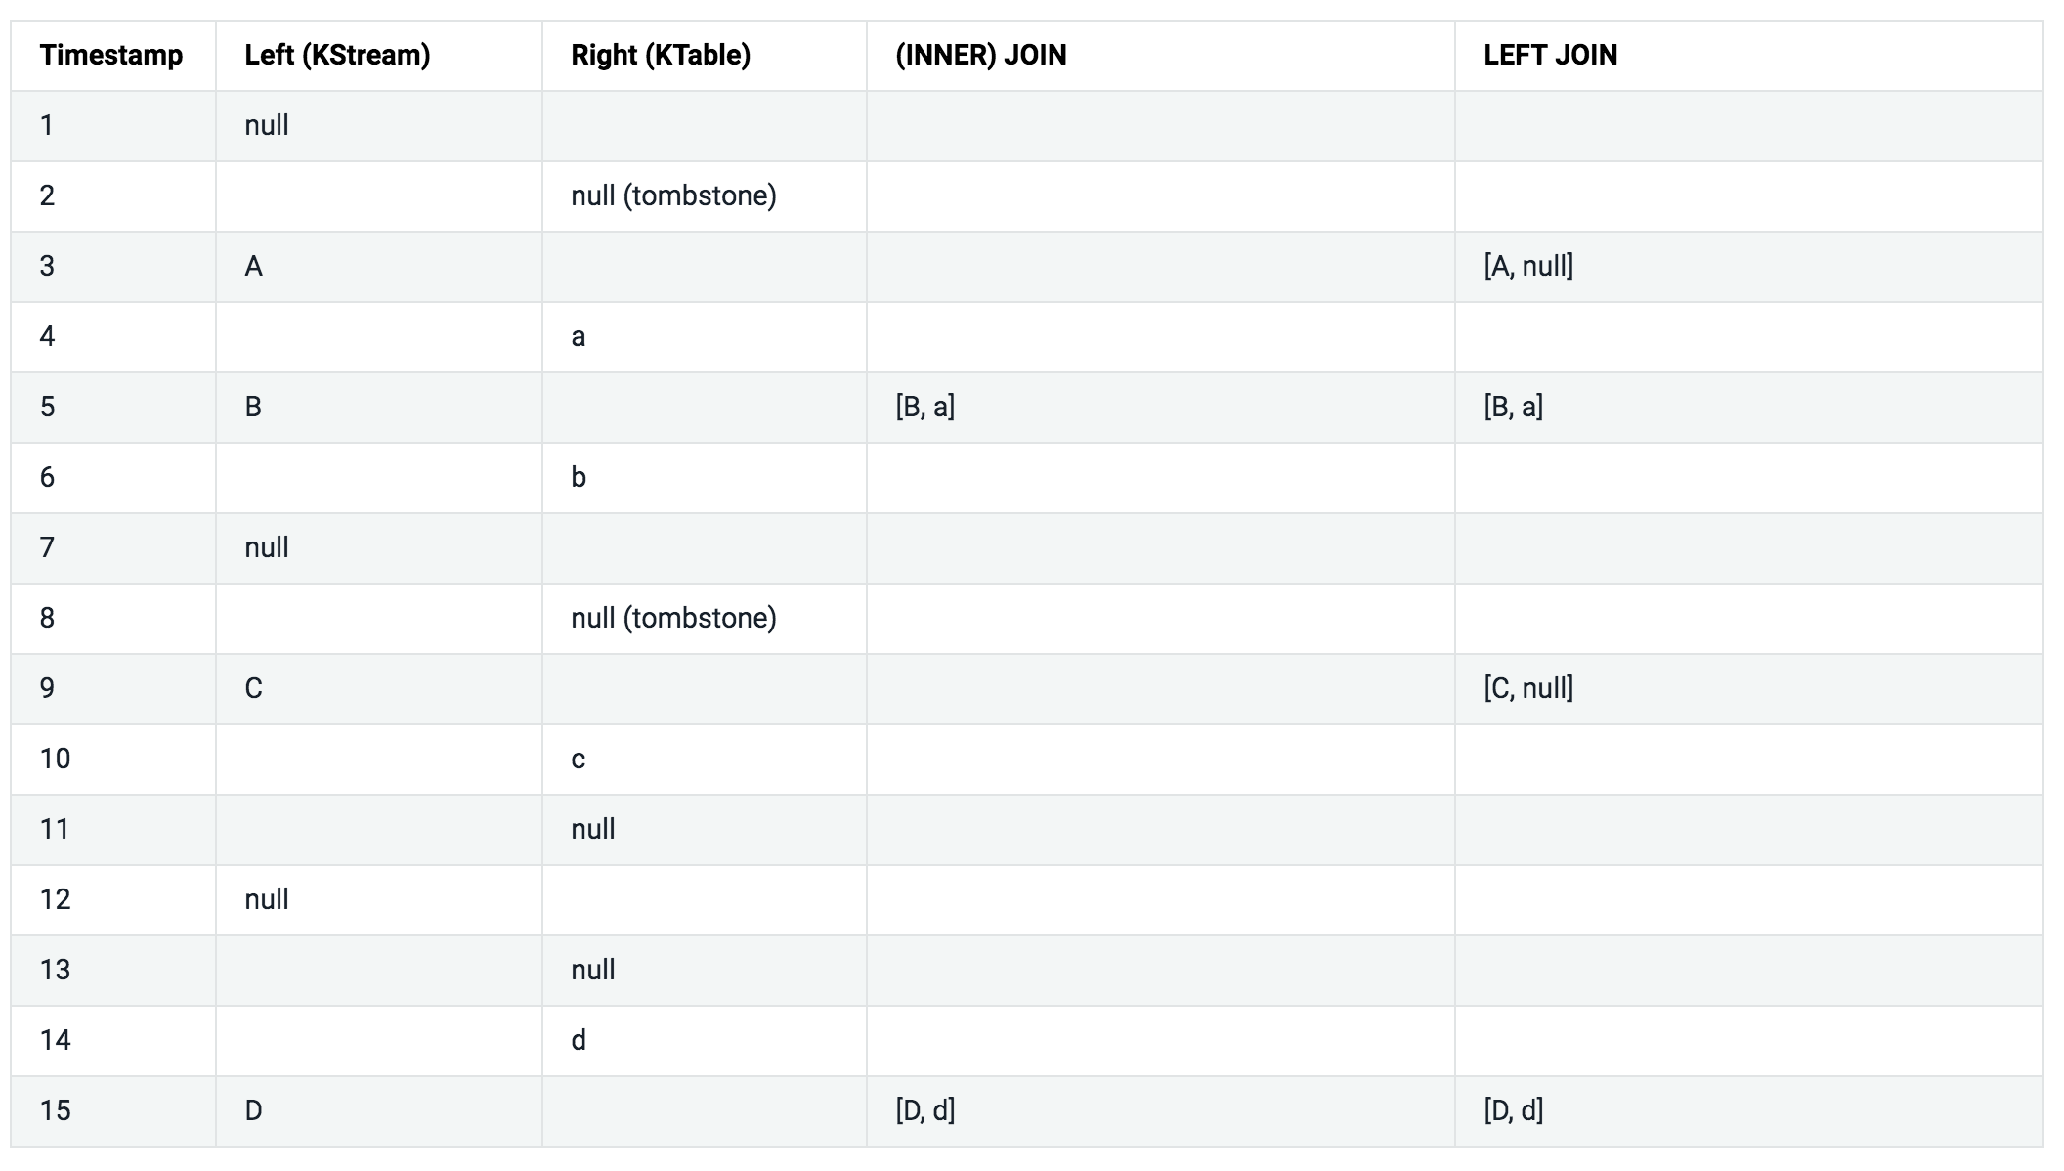Click [D, d] in the LEFT JOIN column
2064x1171 pixels.
[x=1513, y=1110]
